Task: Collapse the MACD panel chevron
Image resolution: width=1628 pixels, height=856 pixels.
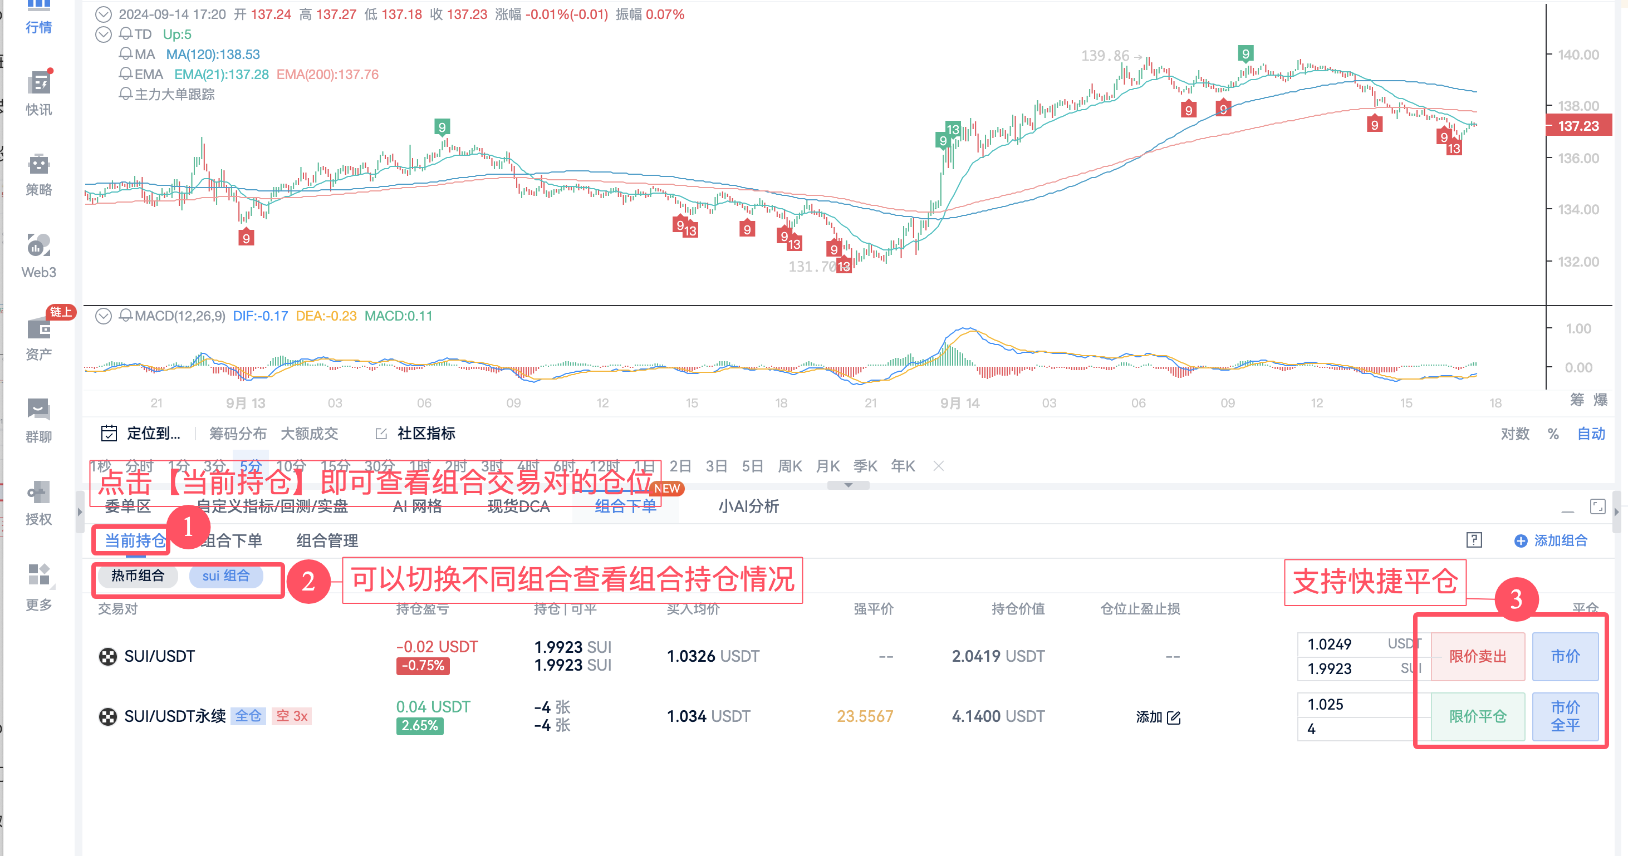Action: click(103, 316)
